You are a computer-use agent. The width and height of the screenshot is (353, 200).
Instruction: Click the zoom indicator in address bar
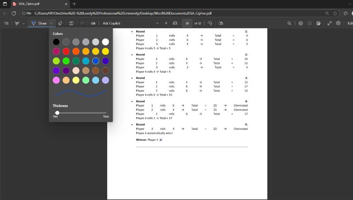click(x=327, y=13)
